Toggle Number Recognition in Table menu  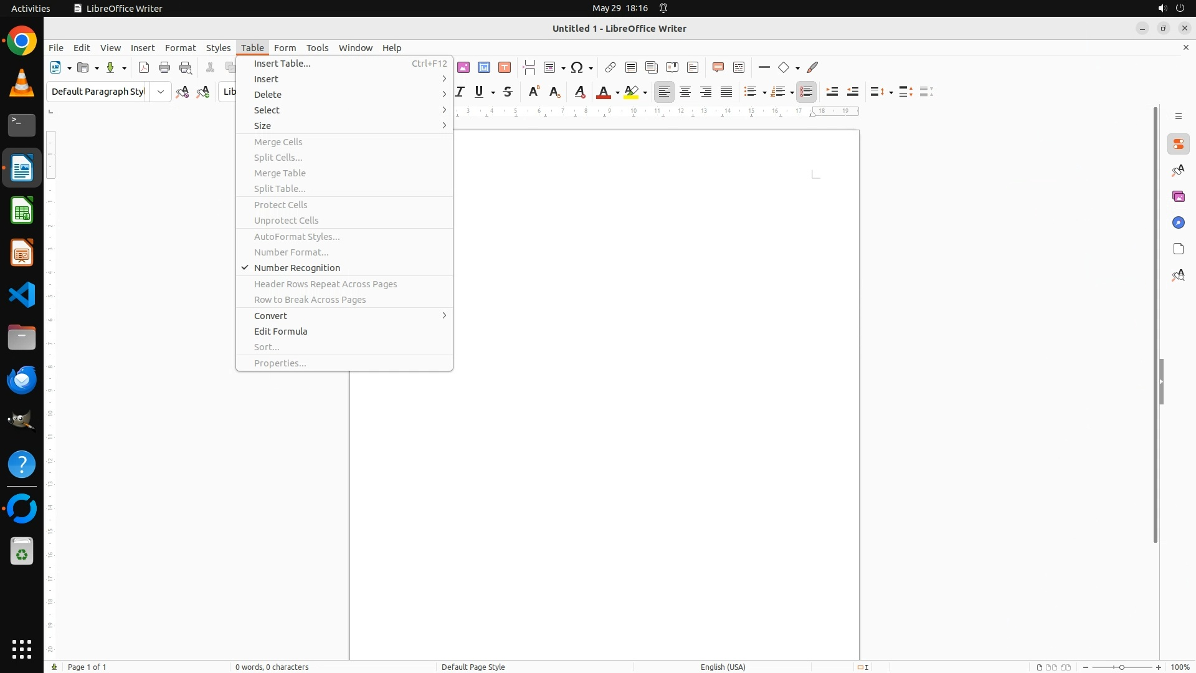click(x=297, y=268)
